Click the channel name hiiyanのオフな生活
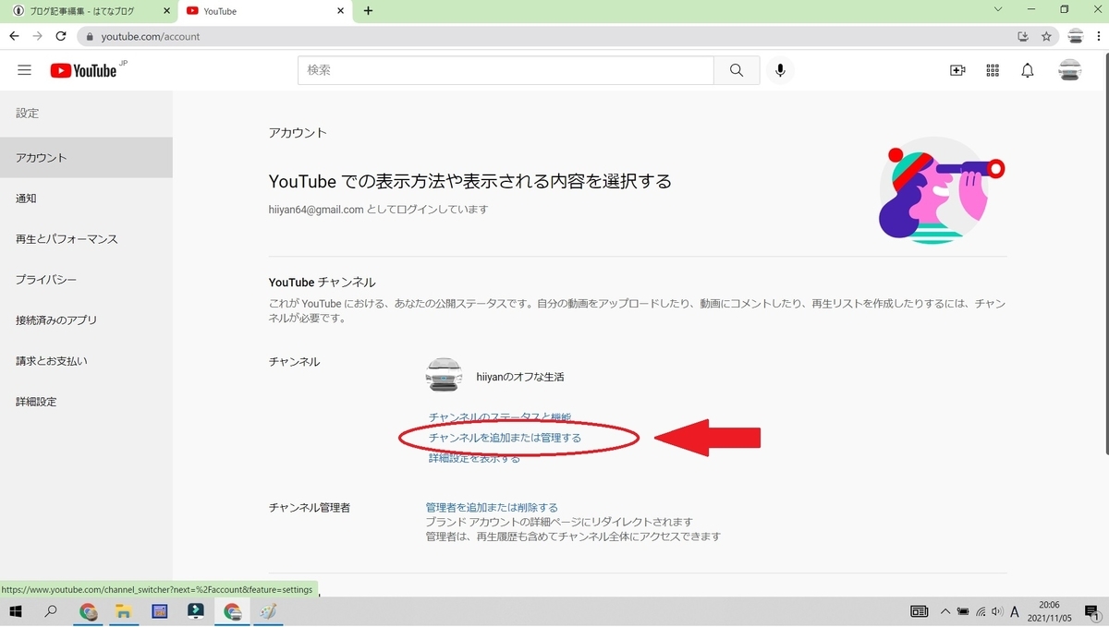Viewport: 1109px width, 627px height. pyautogui.click(x=519, y=377)
